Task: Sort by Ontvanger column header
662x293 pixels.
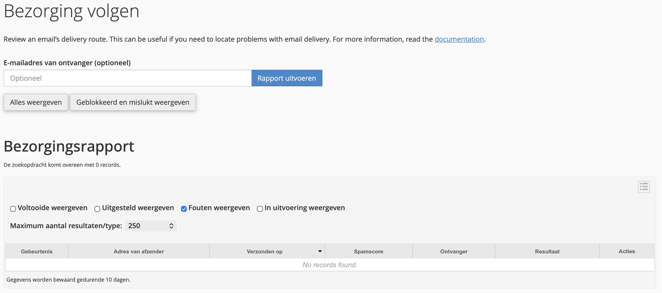Action: [x=454, y=251]
